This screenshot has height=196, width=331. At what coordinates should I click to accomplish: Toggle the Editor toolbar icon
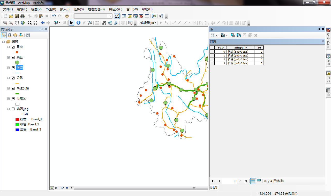pos(117,16)
